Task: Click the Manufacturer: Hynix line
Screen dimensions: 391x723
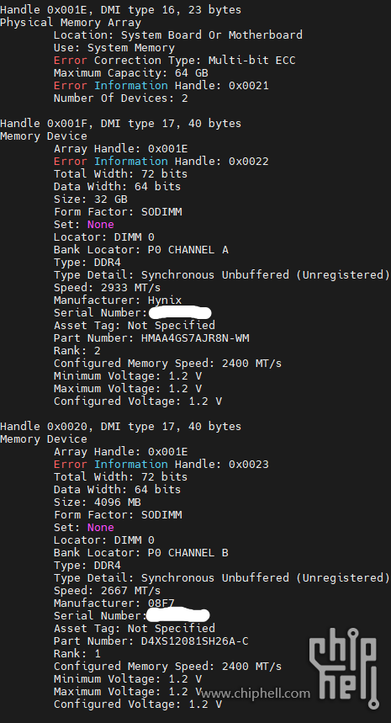Action: [x=118, y=300]
